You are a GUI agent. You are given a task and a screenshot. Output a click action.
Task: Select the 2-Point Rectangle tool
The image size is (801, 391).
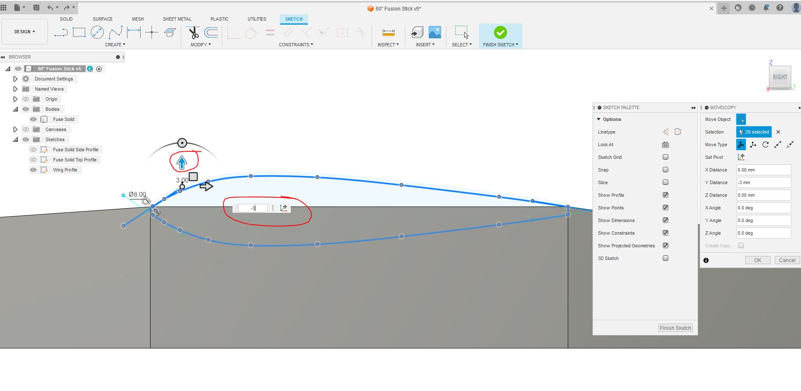coord(79,32)
